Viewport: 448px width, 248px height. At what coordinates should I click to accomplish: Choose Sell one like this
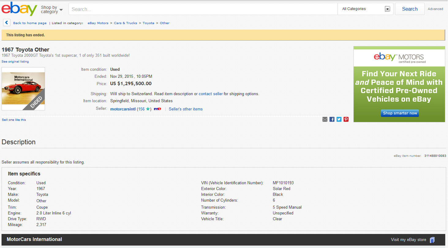(x=14, y=120)
